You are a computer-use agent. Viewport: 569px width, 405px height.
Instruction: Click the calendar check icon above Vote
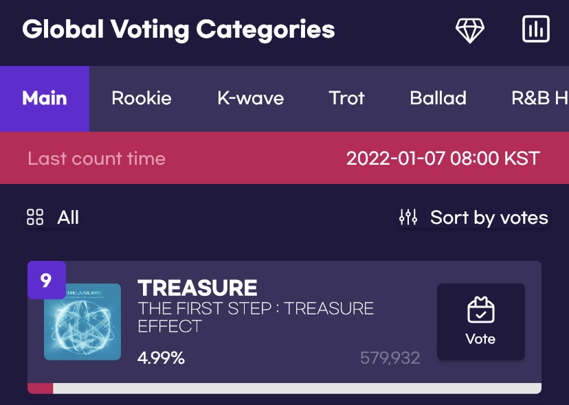coord(480,310)
